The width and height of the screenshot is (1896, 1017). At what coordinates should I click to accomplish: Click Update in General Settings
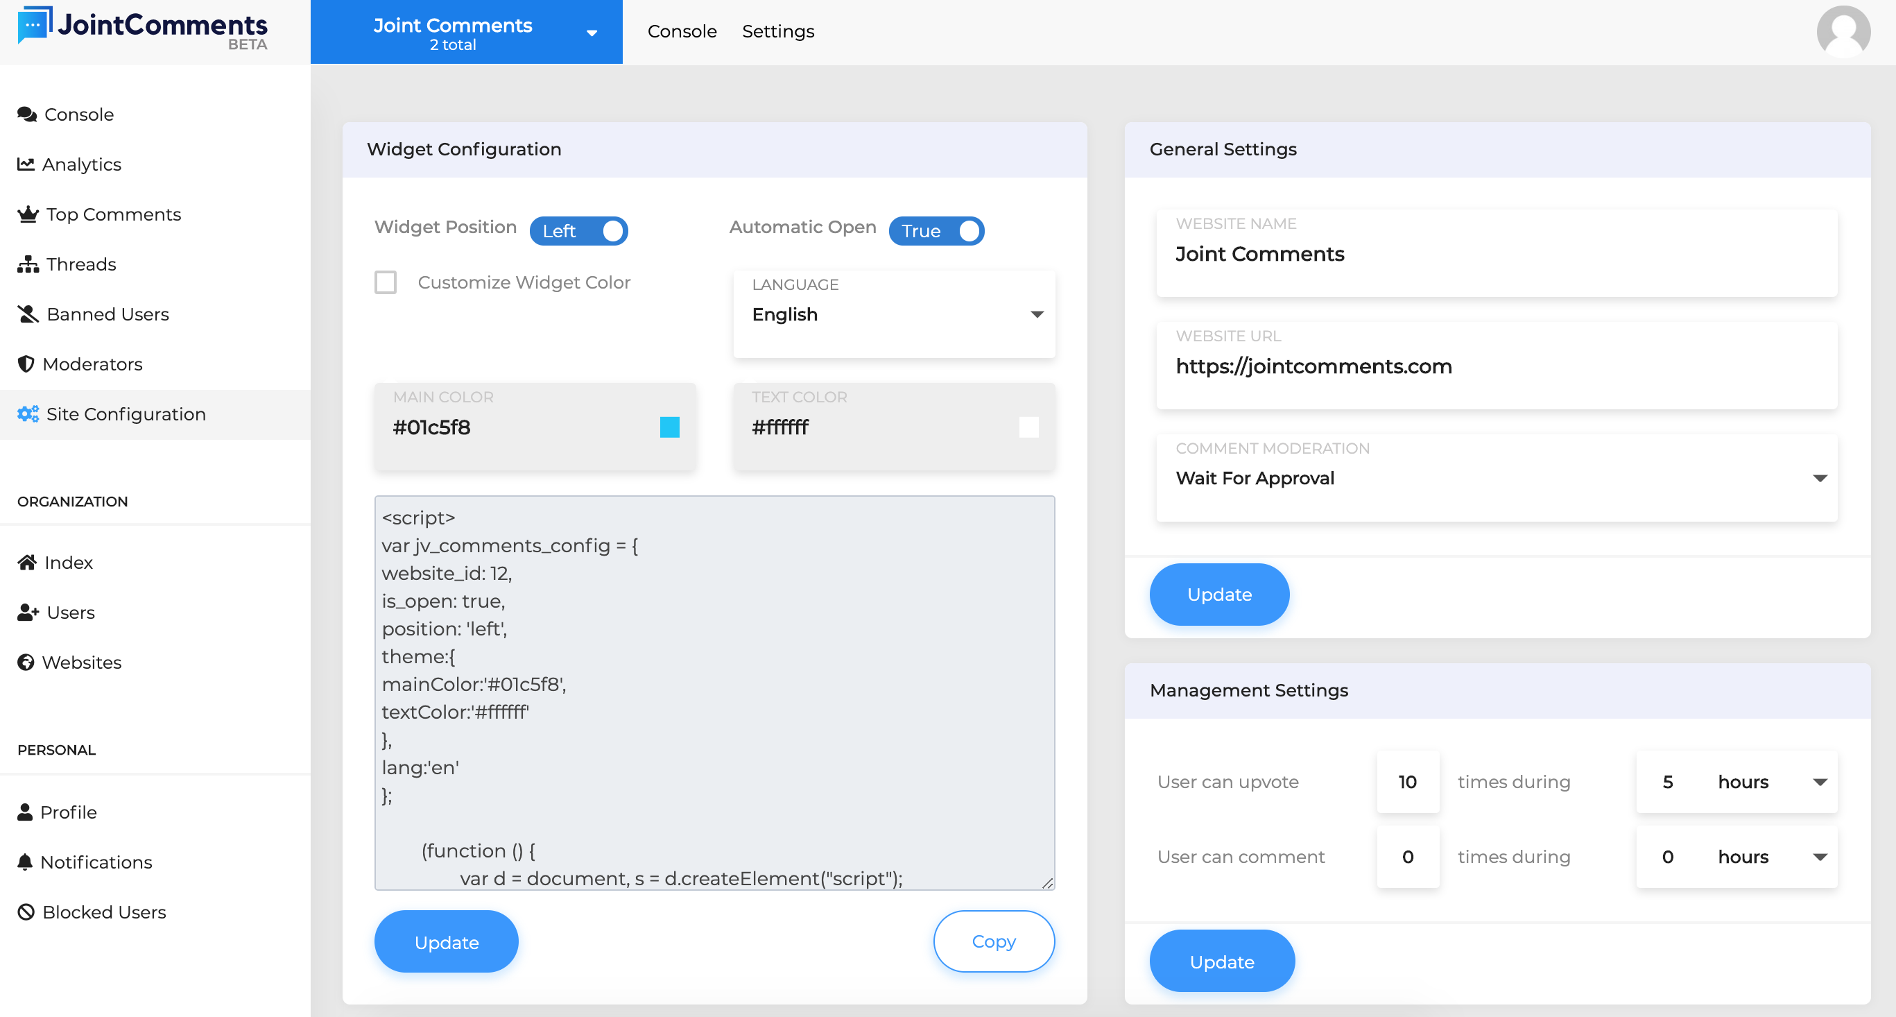tap(1218, 595)
